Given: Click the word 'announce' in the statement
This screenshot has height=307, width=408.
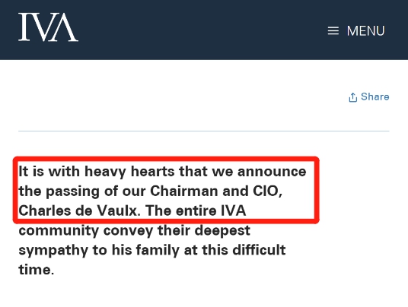Looking at the screenshot, I should 272,172.
